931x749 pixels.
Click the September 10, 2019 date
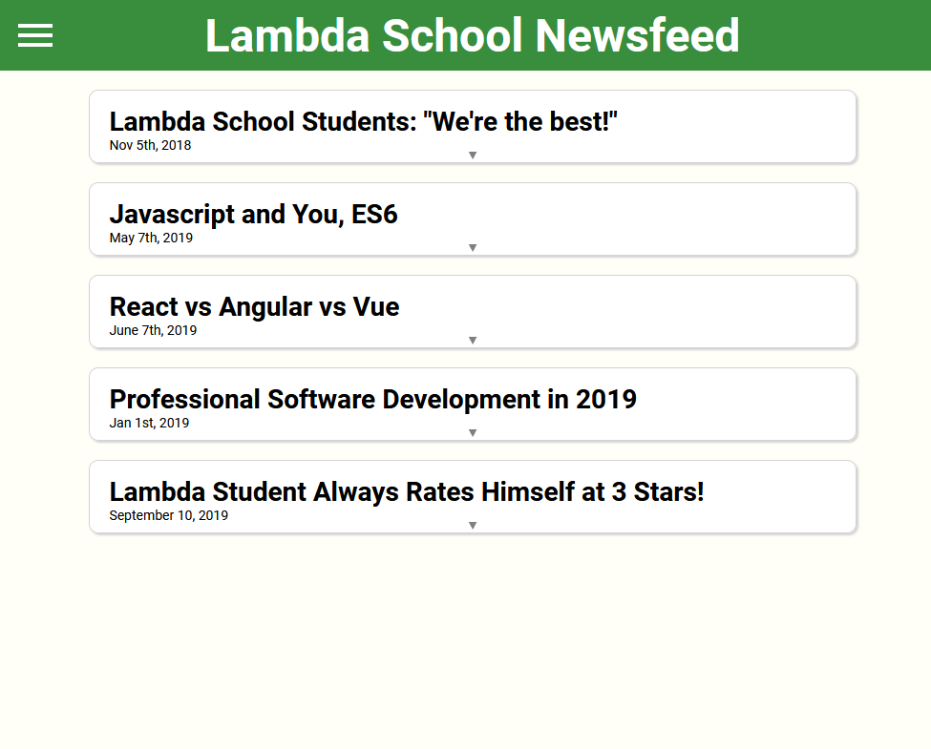click(169, 516)
